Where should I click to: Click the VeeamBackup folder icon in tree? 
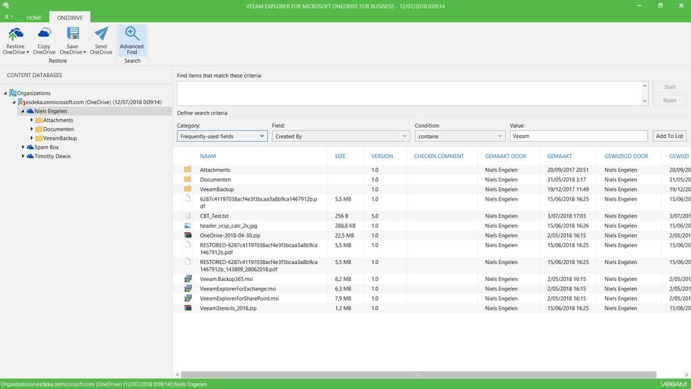point(38,138)
